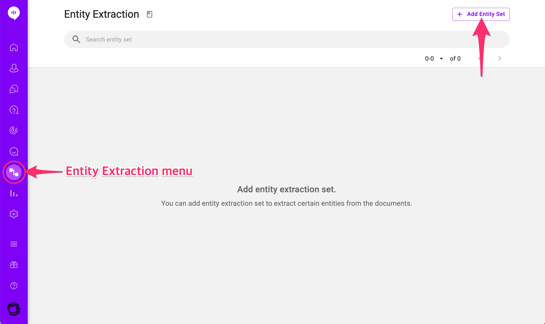The width and height of the screenshot is (545, 324).
Task: Open the radar-style sidebar icon
Action: (14, 130)
